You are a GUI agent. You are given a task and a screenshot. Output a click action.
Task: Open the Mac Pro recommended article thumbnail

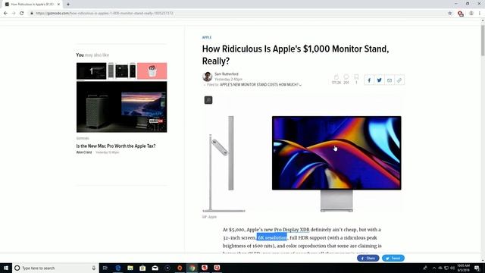pos(121,107)
